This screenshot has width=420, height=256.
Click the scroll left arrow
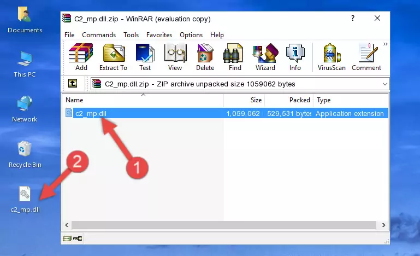click(67, 225)
